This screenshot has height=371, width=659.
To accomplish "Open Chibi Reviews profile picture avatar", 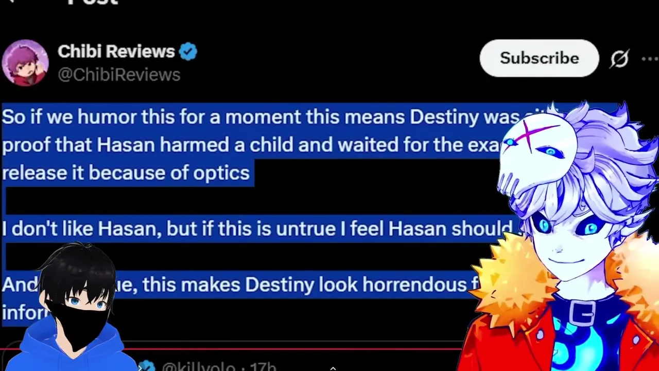I will (25, 63).
